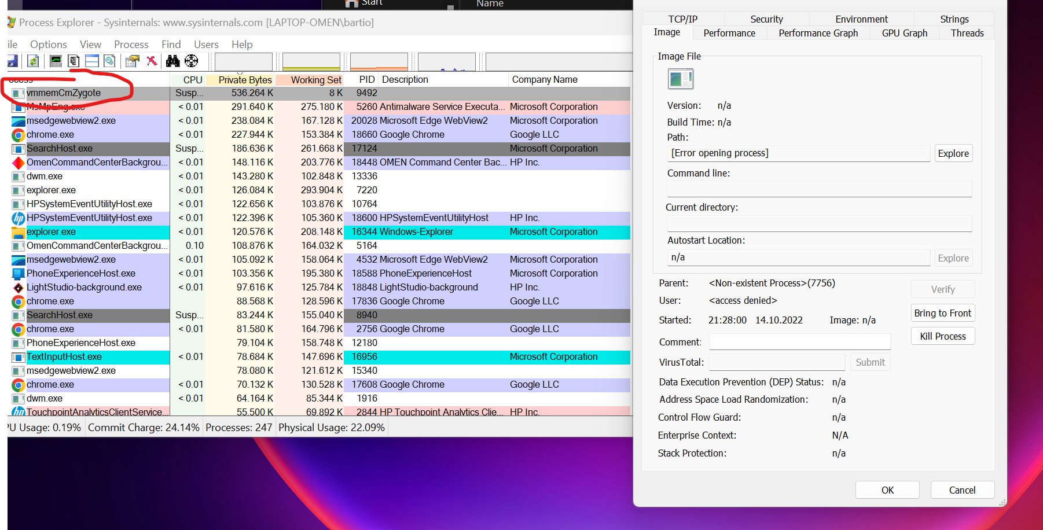Dismiss the properties dialog with Cancel
The height and width of the screenshot is (530, 1043).
click(x=962, y=490)
